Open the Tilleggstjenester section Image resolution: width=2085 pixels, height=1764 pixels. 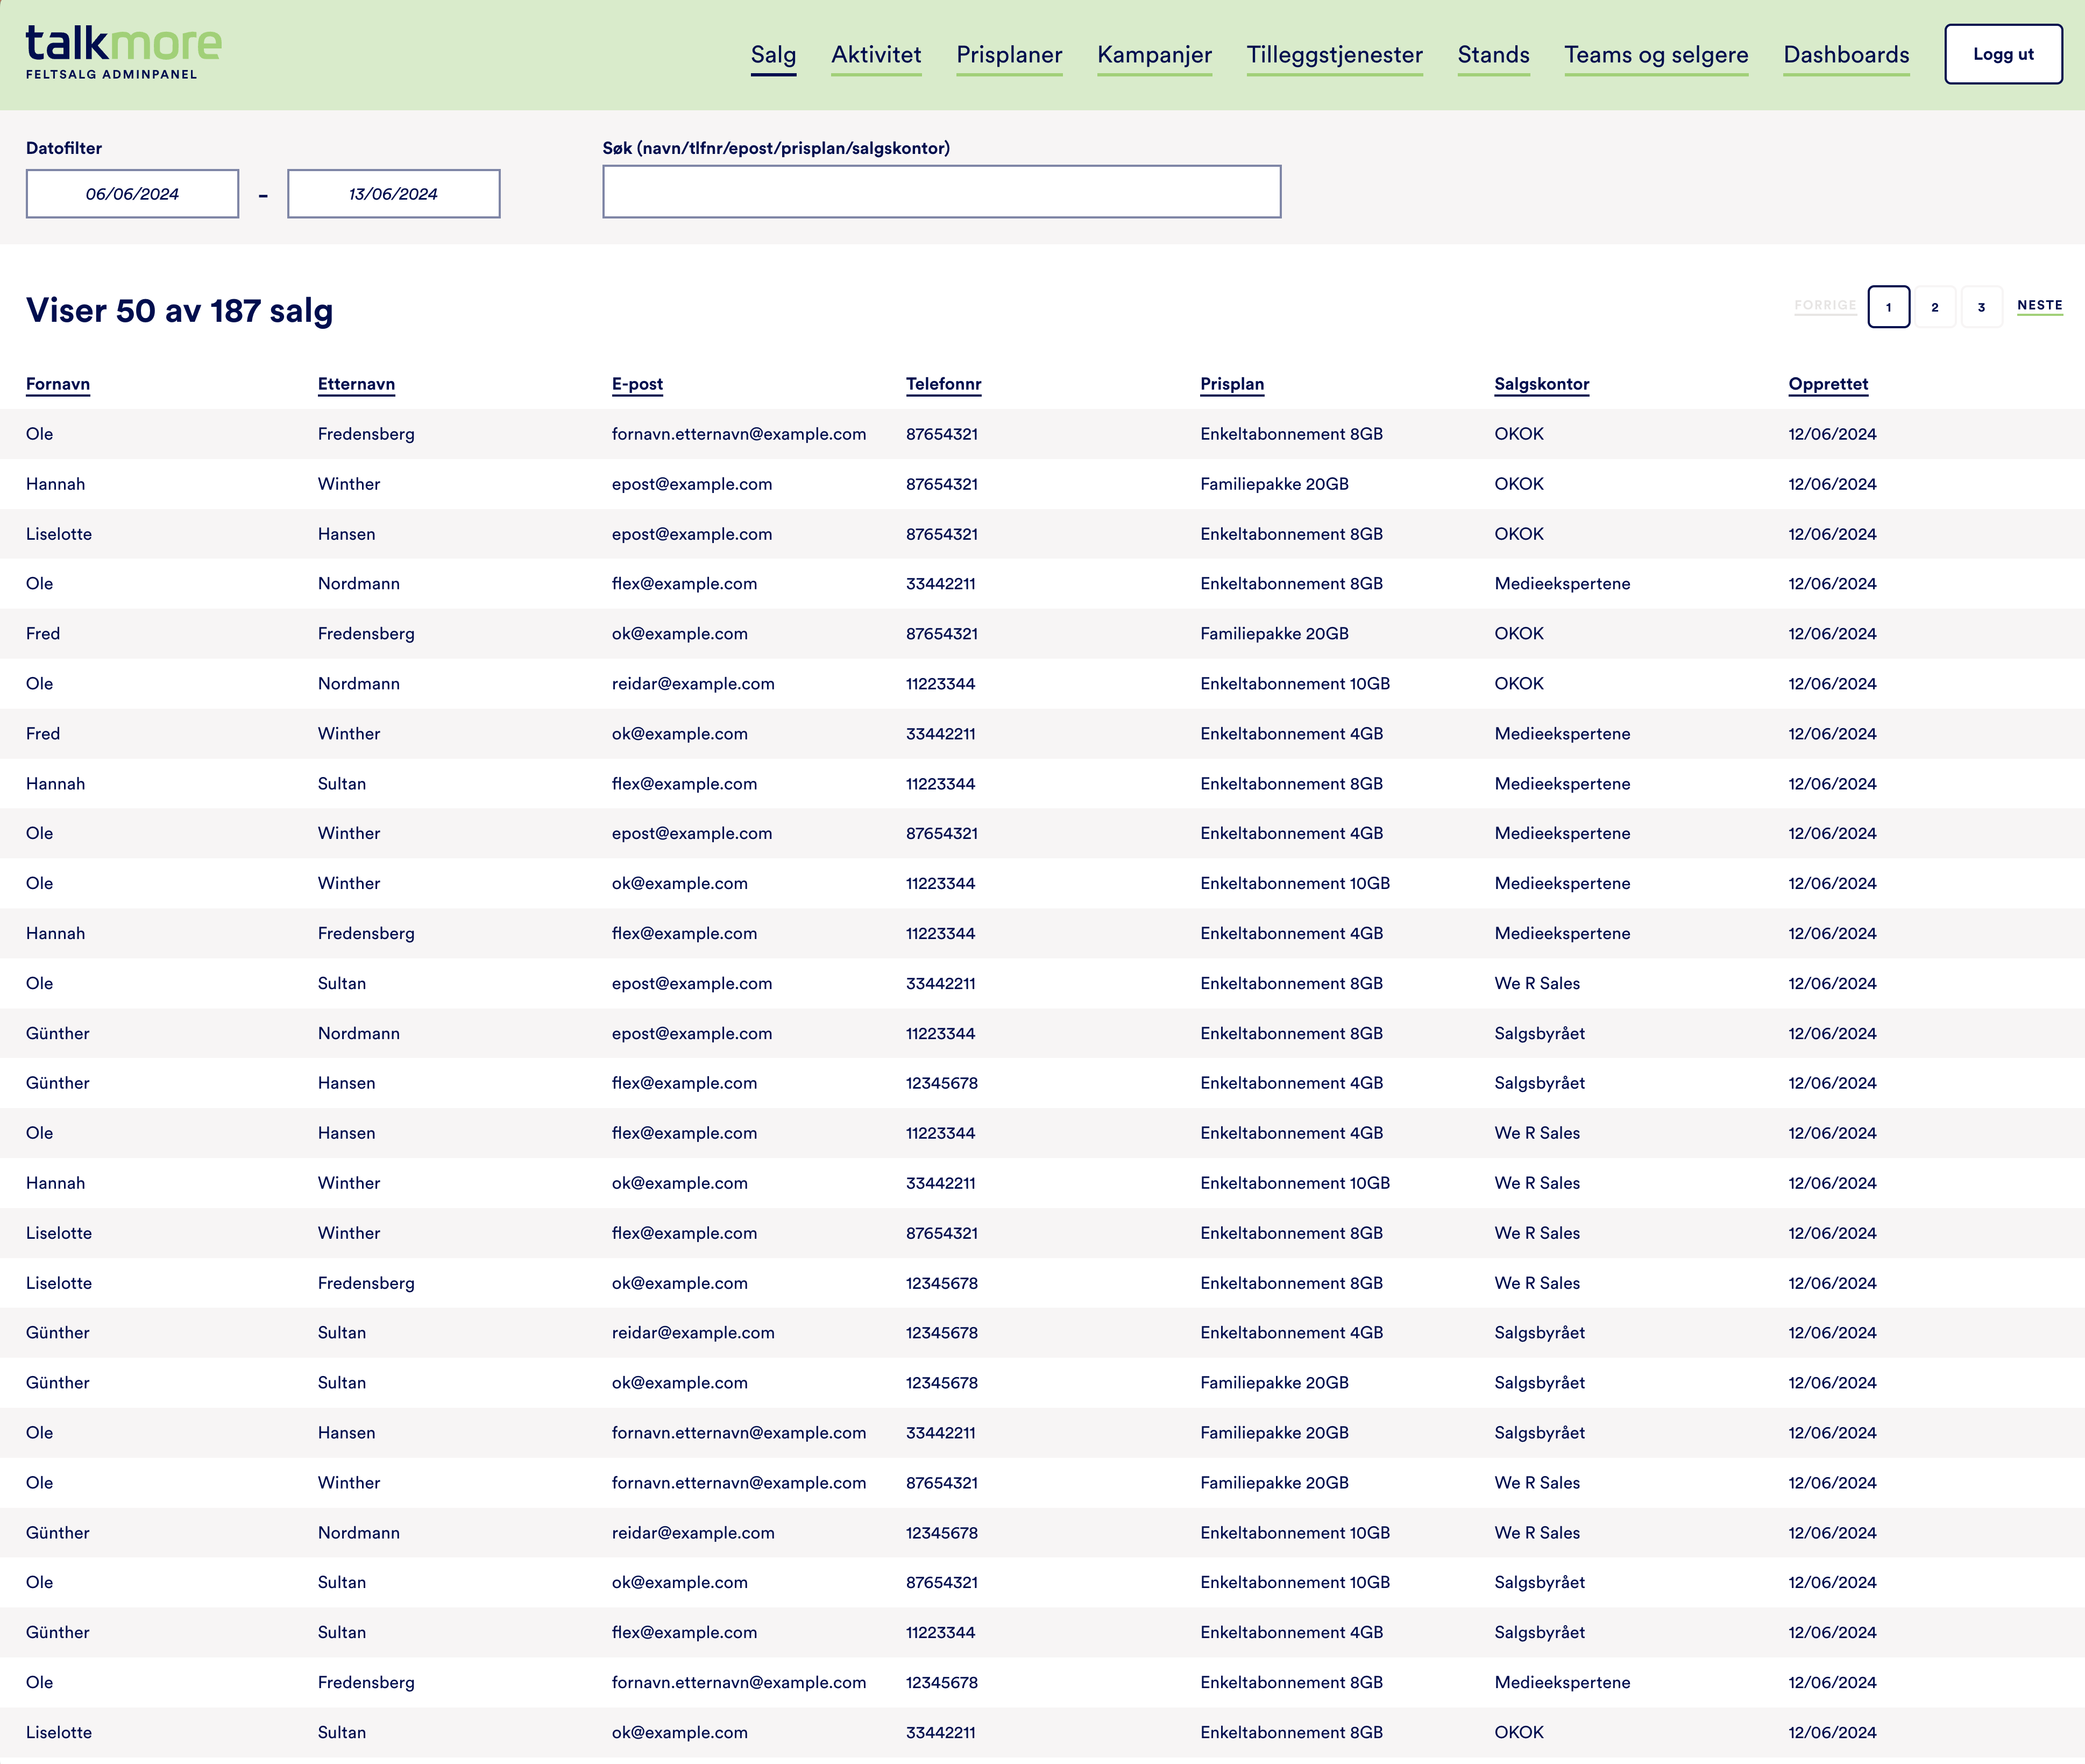coord(1335,56)
